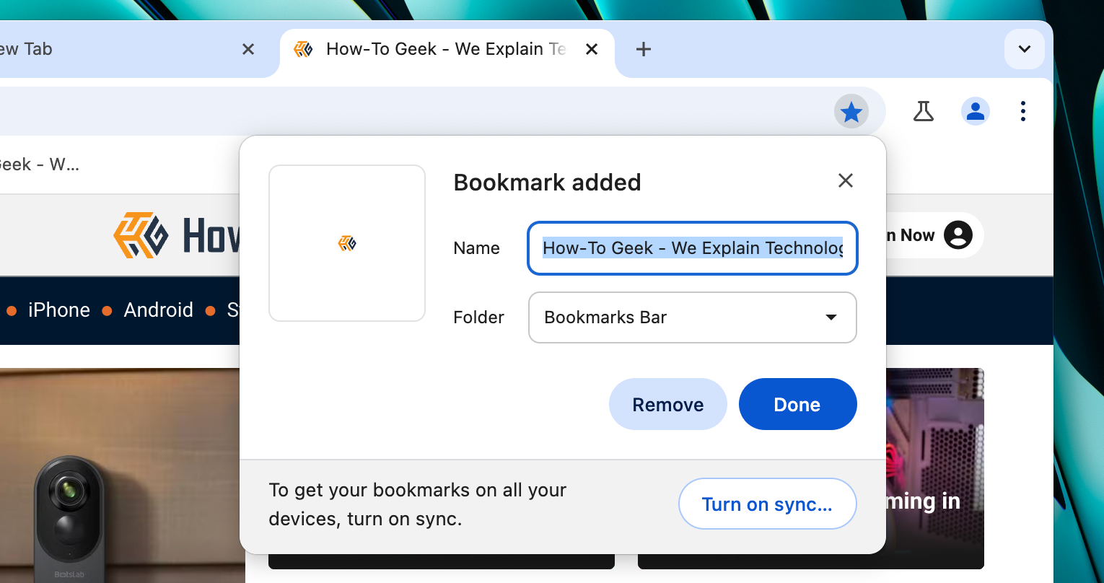The height and width of the screenshot is (583, 1104).
Task: Open the bookmarks bar How-To Geek entry
Action: [x=40, y=165]
